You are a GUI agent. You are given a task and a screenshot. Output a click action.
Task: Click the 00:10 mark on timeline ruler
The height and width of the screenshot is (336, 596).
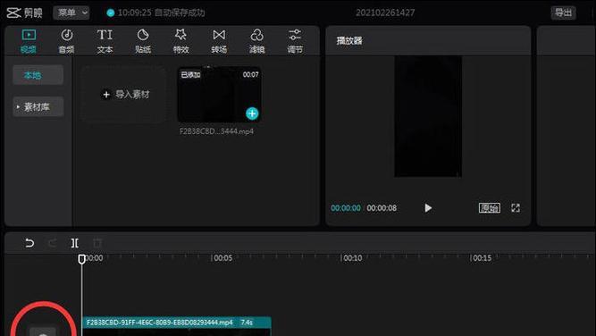[352, 258]
